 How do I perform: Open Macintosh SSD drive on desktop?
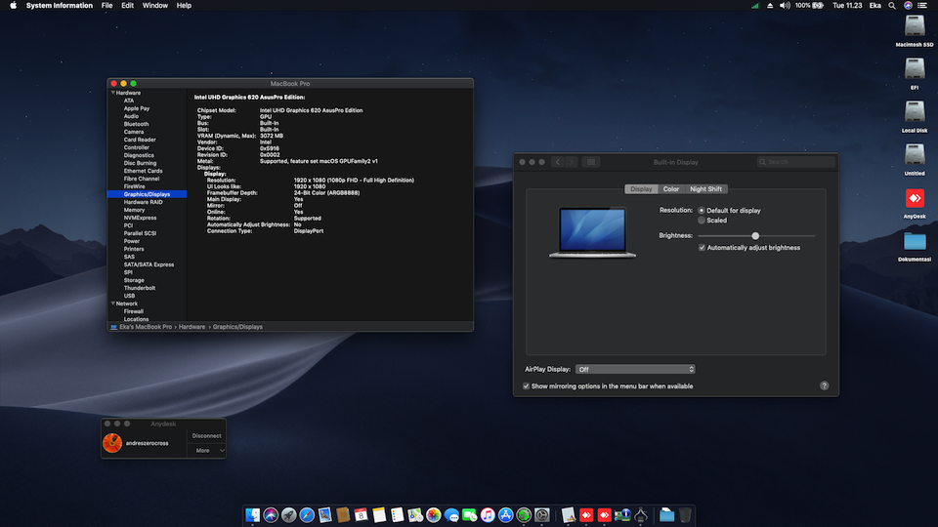(915, 26)
